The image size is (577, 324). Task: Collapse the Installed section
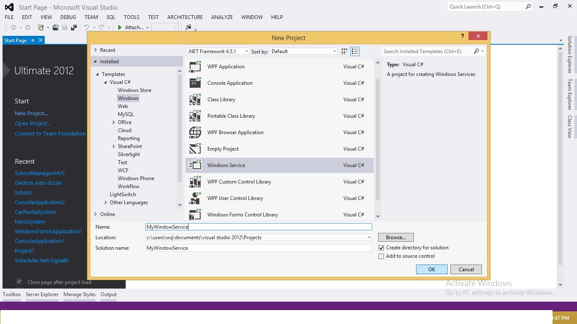click(96, 62)
